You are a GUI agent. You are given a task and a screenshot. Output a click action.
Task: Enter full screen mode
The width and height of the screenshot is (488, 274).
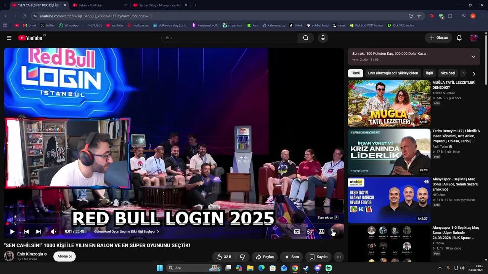[333, 231]
